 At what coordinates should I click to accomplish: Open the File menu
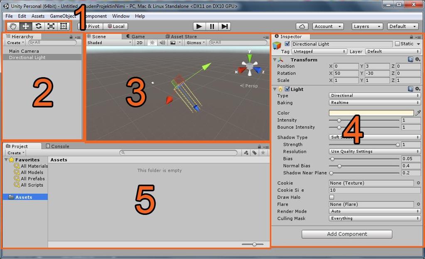(9, 16)
